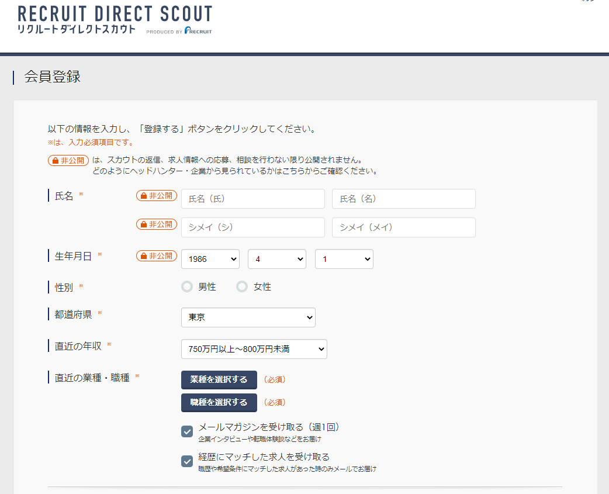The image size is (609, 494).
Task: Click the 企業インタビューや転職体験談などをお届け description
Action: tap(260, 439)
